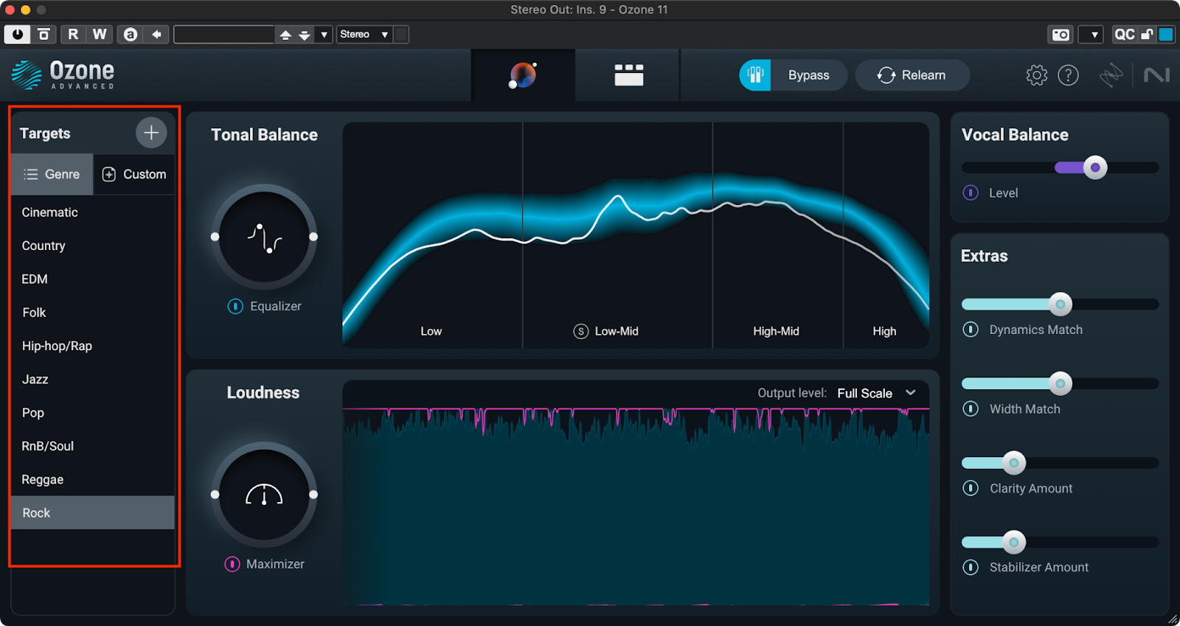Viewport: 1180px width, 626px height.
Task: Click the Maximizer dial right handle dot
Action: [x=313, y=495]
